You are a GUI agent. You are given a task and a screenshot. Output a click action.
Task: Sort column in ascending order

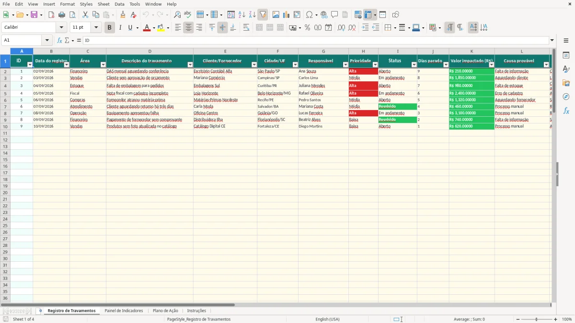(241, 15)
